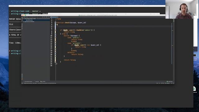Fold the inner if block at line 15
This screenshot has width=199, height=112.
pyautogui.click(x=55, y=45)
